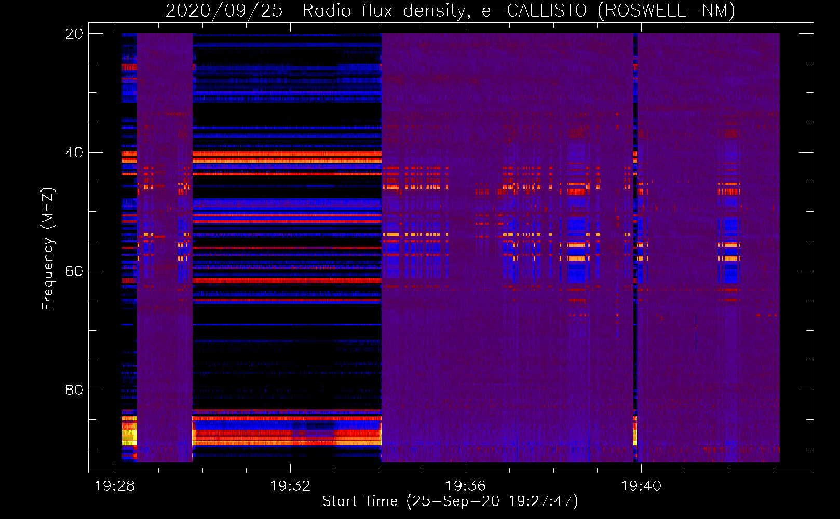840x519 pixels.
Task: Select the frequency tick label '60'
Action: (74, 271)
